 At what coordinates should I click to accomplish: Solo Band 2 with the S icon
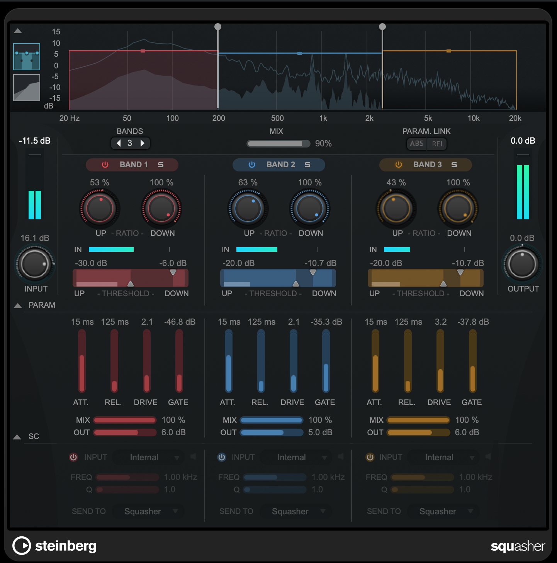click(x=307, y=164)
